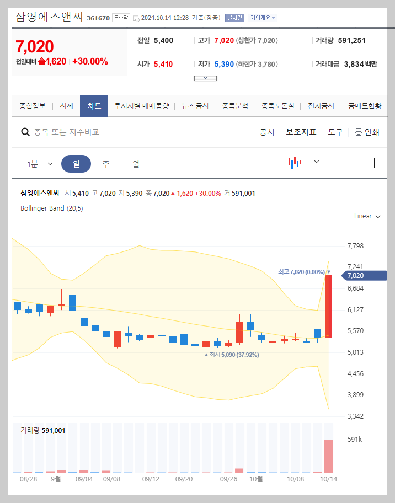Keep 일 daily period selected

coord(76,163)
